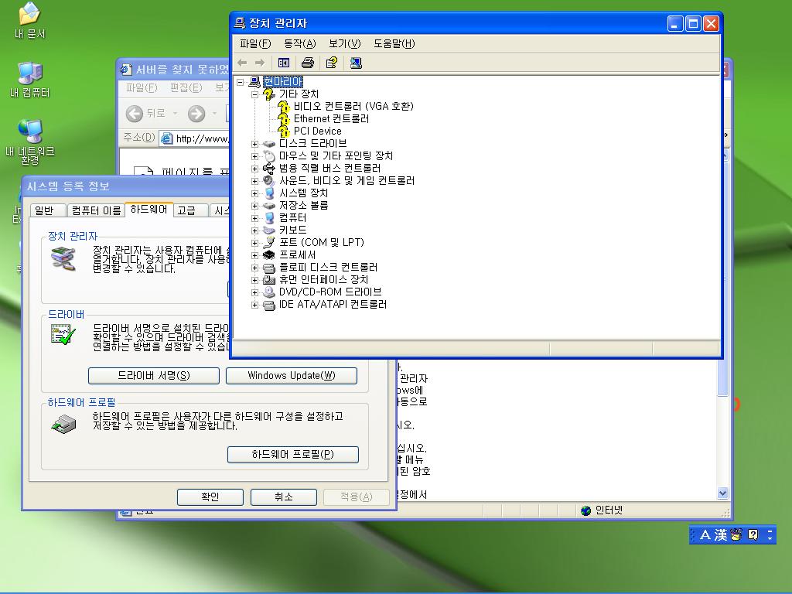
Task: Switch to the 컴퓨터 이름 tab
Action: [x=96, y=210]
